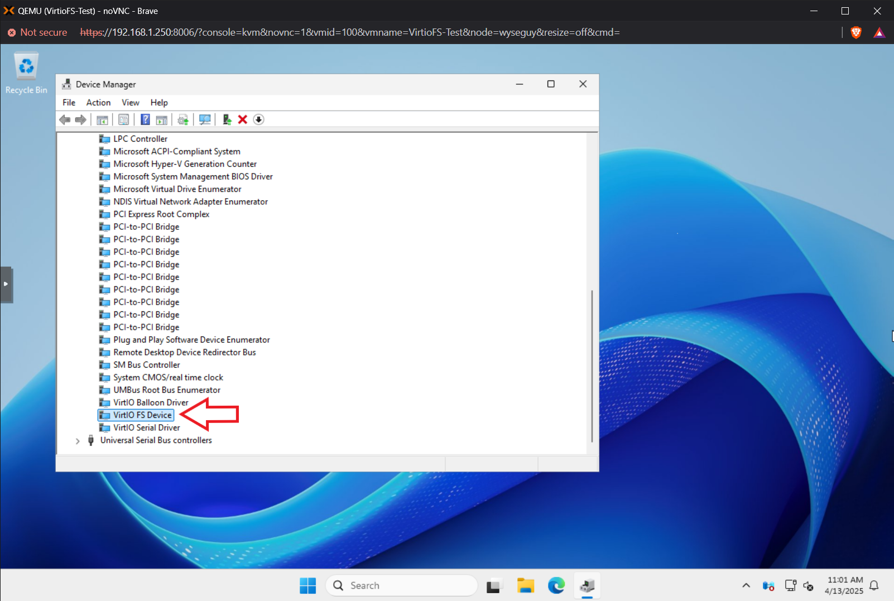Click the device icon beside LPC Controller

pos(104,139)
